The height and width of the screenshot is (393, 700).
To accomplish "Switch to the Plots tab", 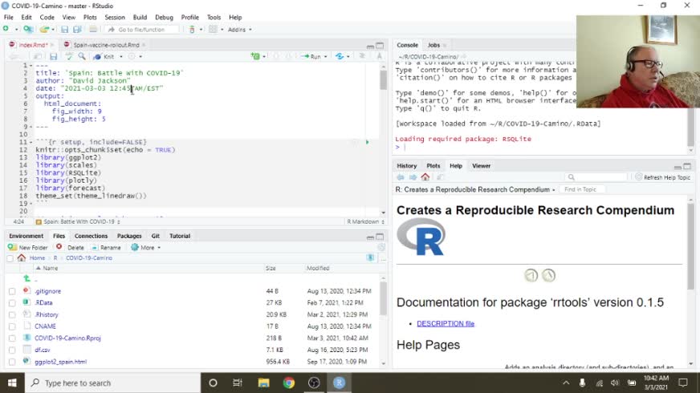I will coord(433,166).
